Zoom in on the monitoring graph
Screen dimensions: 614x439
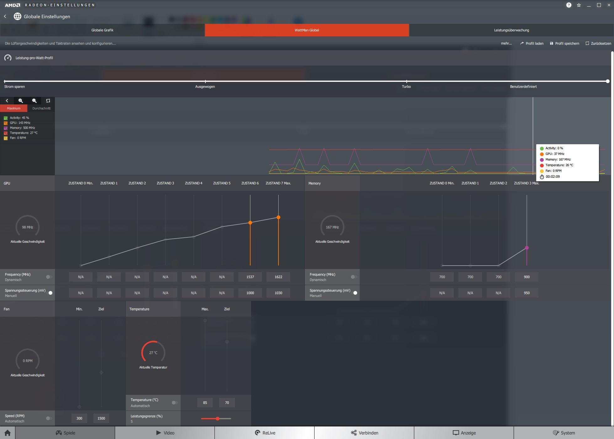[21, 101]
